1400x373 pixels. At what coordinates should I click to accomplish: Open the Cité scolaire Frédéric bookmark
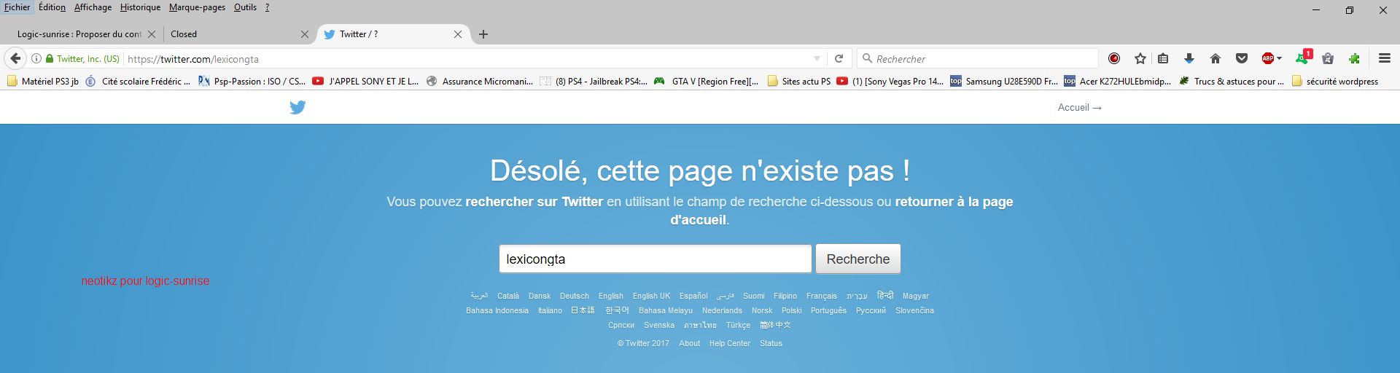(139, 82)
